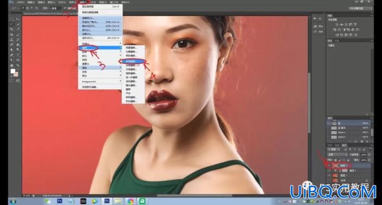This screenshot has width=382, height=205.
Task: Select the Quick Selection tool
Action: coord(18,24)
